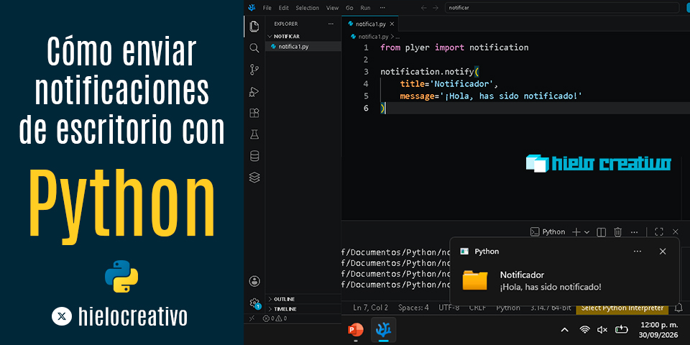Image resolution: width=690 pixels, height=345 pixels.
Task: Click the EXPLORER panel header
Action: tap(285, 24)
